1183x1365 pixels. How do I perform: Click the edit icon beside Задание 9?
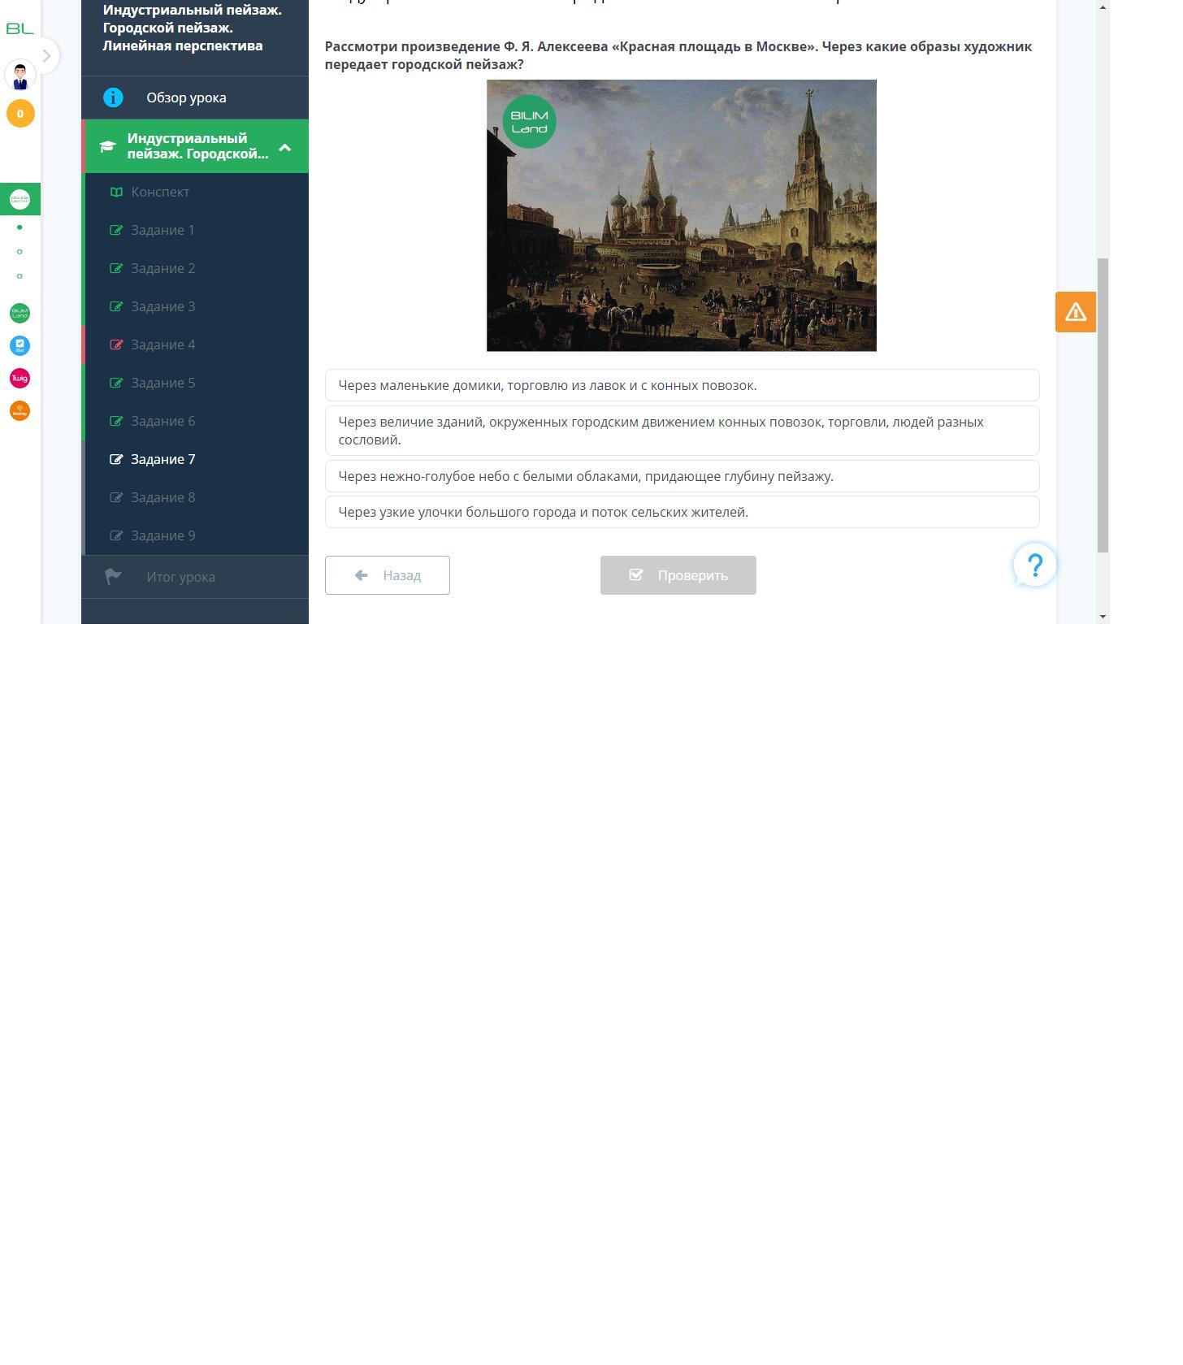point(116,536)
